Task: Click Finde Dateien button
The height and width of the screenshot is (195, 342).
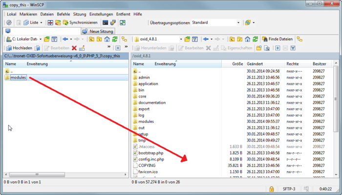Action: [x=278, y=39]
